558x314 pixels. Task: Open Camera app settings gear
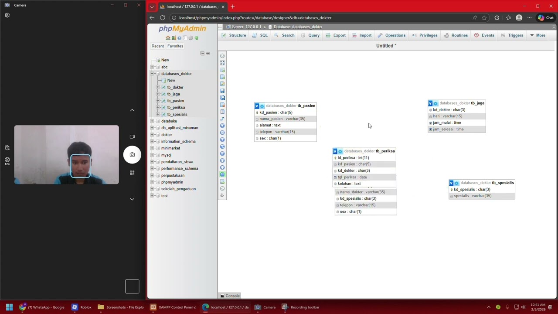7,15
